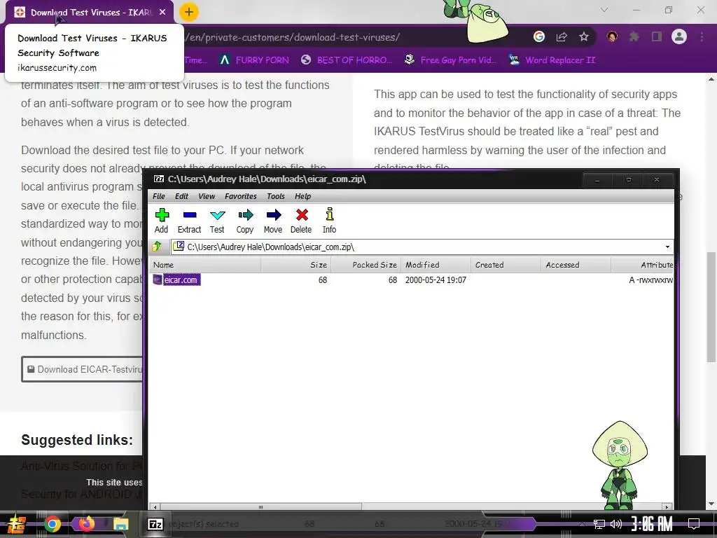Open the BEST OF HORRO... bookmark

pos(346,60)
